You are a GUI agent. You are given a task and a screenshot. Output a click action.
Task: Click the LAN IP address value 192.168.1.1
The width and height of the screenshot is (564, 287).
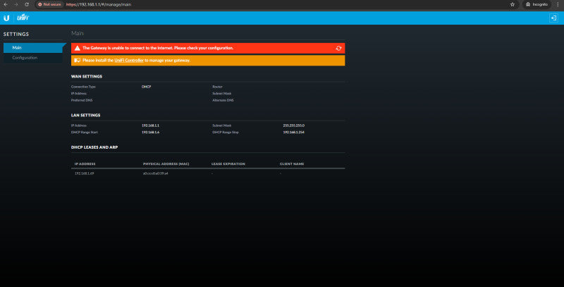[x=150, y=126]
